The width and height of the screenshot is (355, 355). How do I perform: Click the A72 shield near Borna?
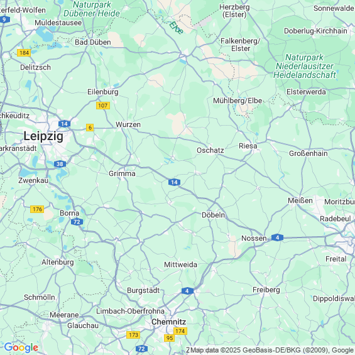tap(77, 222)
